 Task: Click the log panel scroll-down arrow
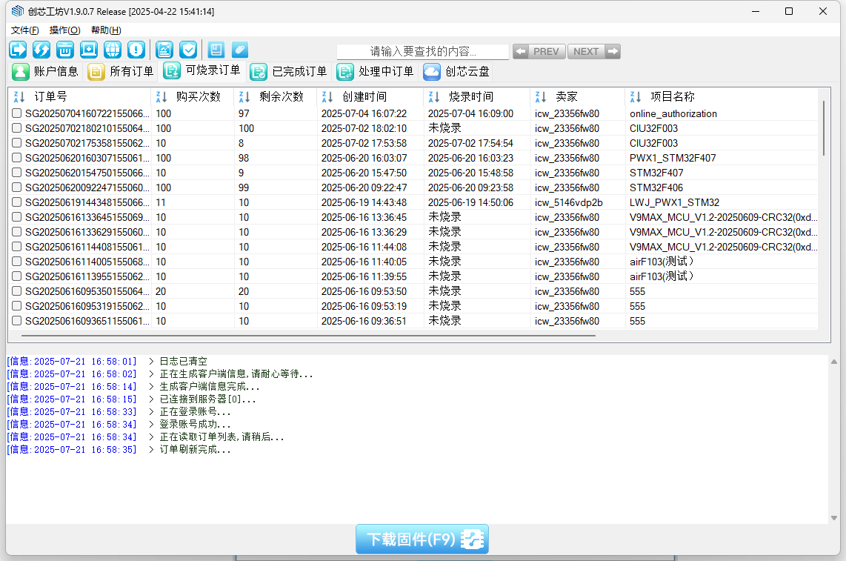tap(834, 518)
